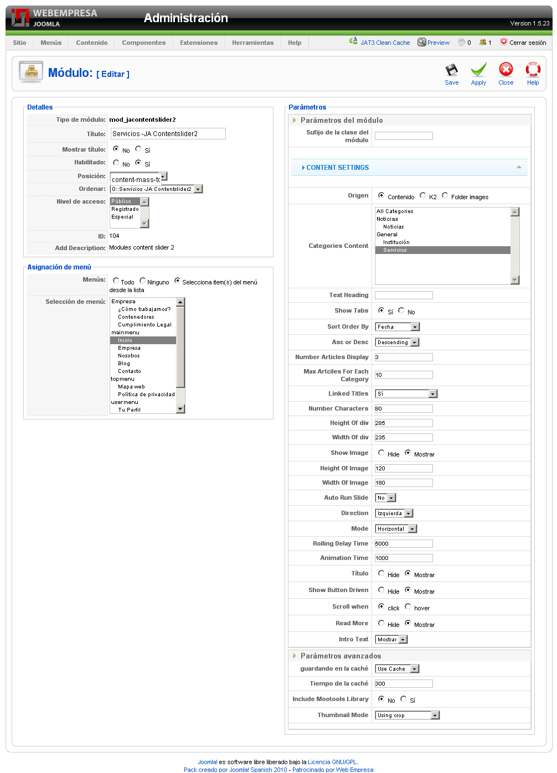Select All Categories in Categories Content
Viewport: 557px width, 773px height.
click(x=442, y=211)
